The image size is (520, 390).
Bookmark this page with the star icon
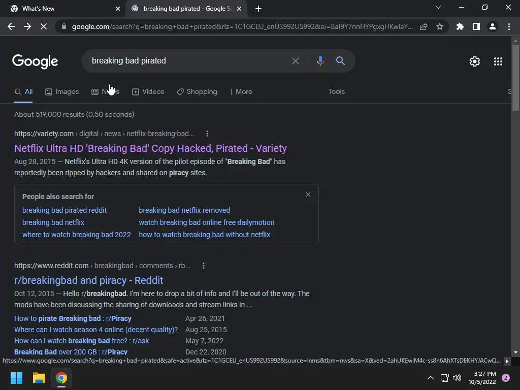click(440, 26)
